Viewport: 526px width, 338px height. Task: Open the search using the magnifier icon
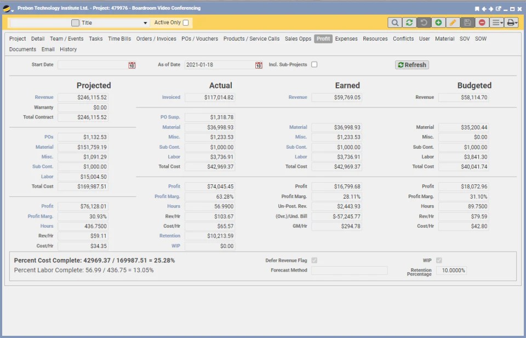396,22
